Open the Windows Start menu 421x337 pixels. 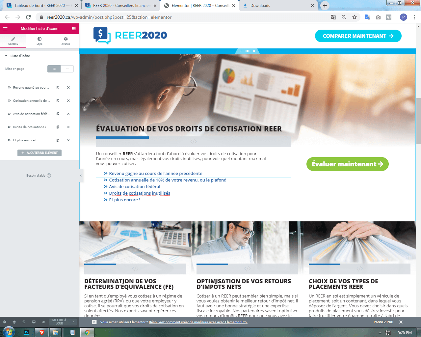point(9,332)
